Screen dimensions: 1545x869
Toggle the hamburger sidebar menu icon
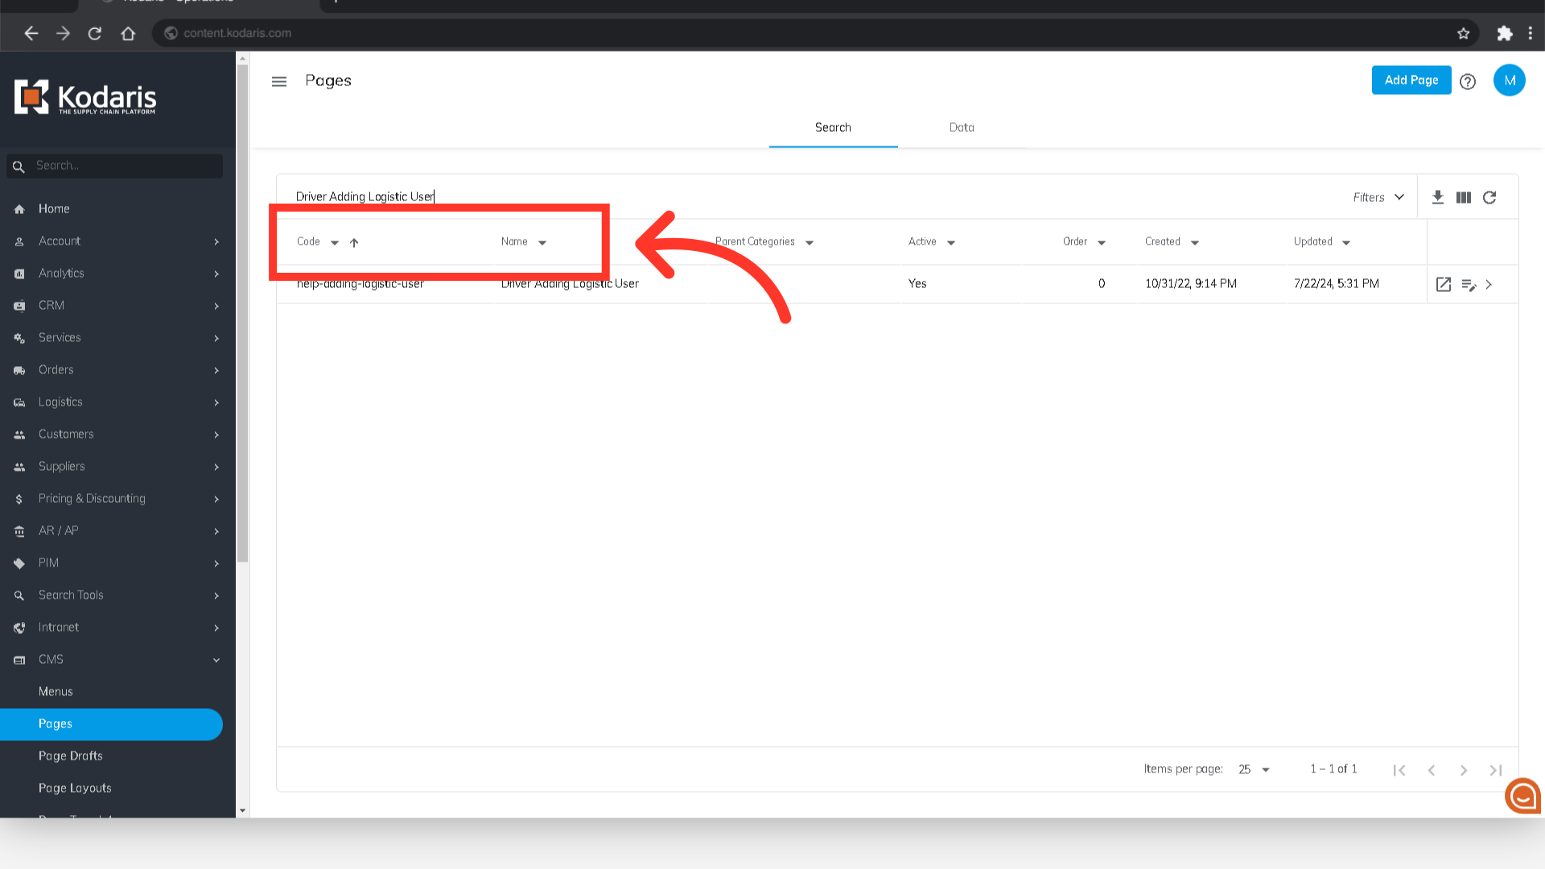[x=279, y=81]
